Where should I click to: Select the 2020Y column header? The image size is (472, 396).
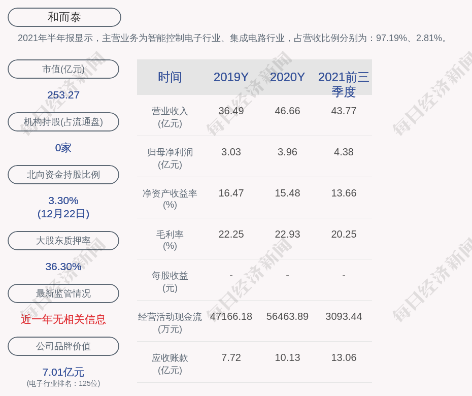(287, 77)
